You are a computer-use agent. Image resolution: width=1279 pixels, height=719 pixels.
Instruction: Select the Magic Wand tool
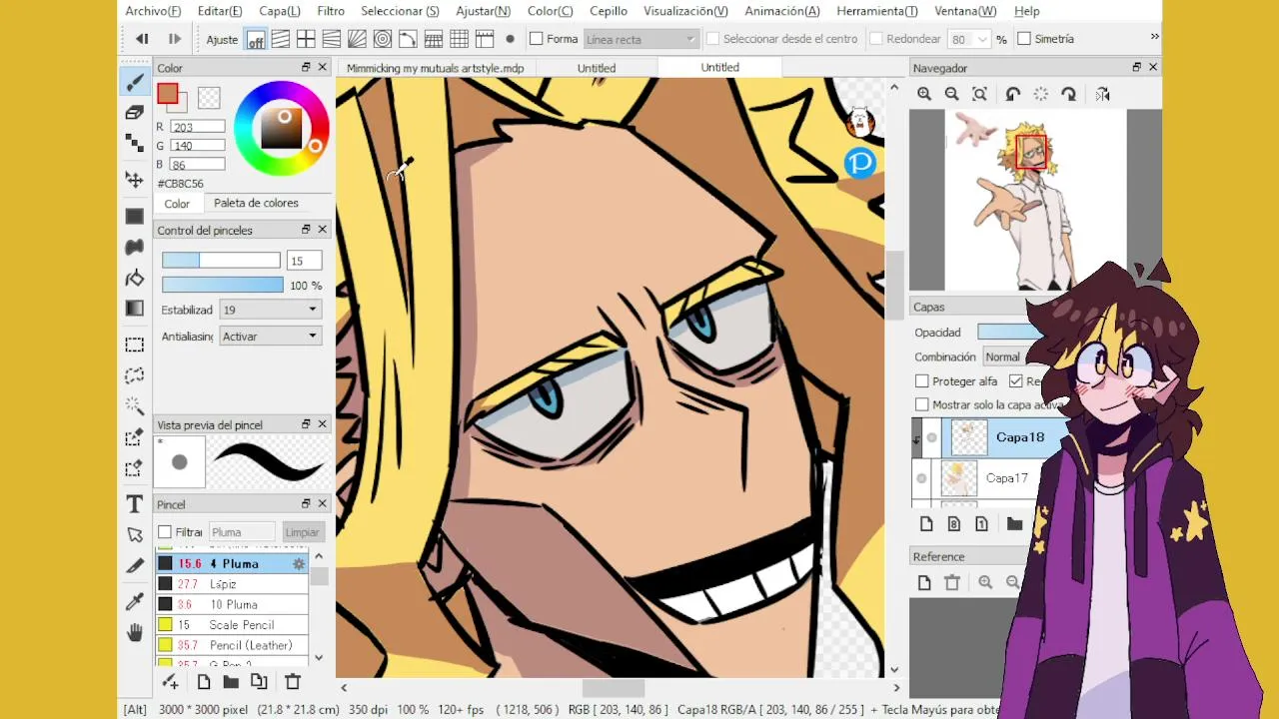point(135,406)
